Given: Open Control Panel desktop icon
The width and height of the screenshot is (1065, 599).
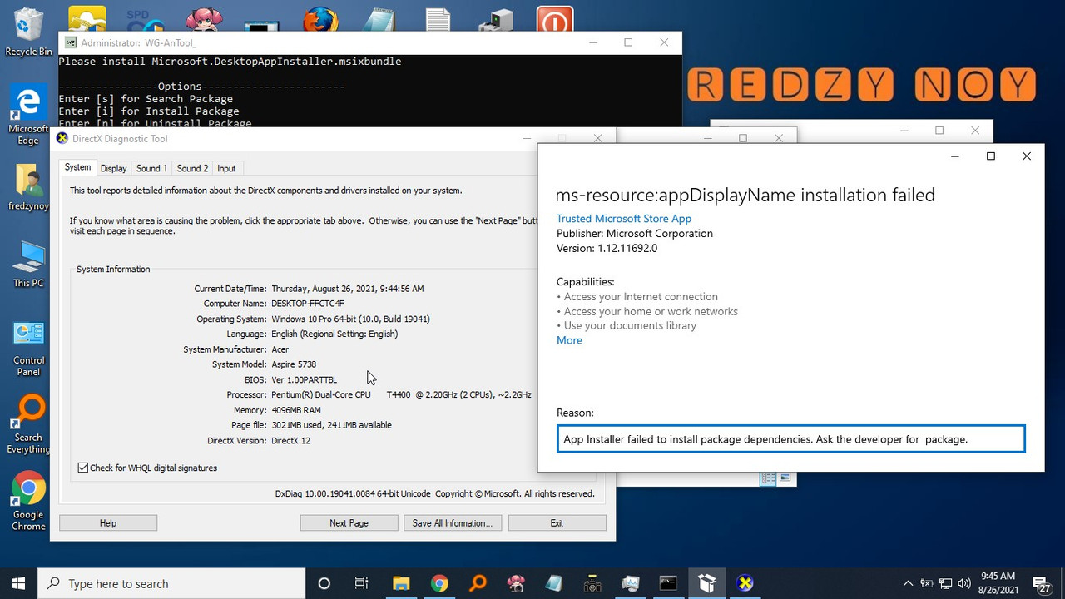Looking at the screenshot, I should (28, 348).
